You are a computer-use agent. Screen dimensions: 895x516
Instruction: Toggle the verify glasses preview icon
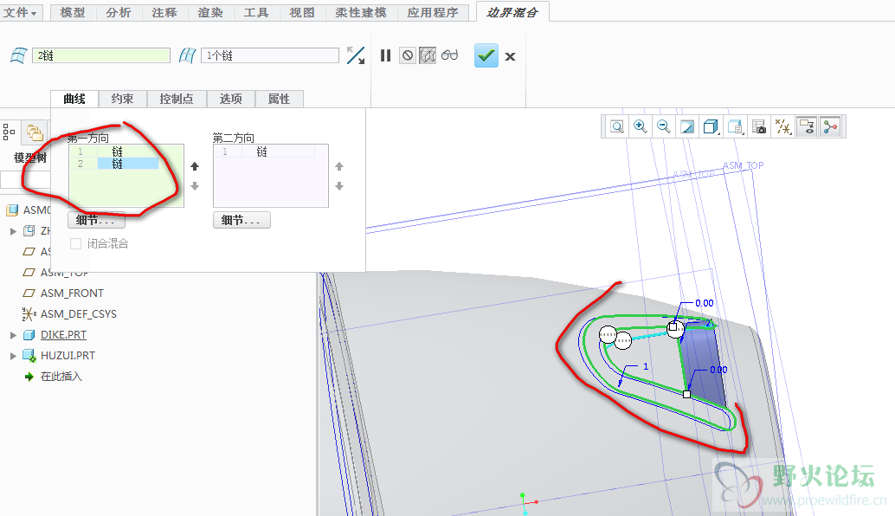click(x=450, y=55)
